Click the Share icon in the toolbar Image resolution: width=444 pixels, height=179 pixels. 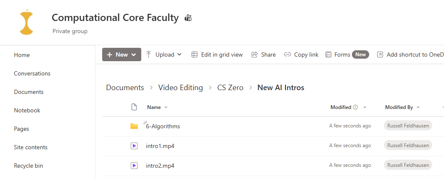[254, 54]
